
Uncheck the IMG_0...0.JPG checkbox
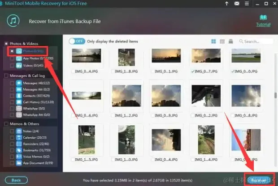tap(233, 71)
